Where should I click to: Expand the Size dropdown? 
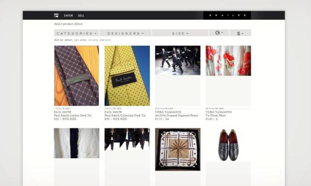click(180, 33)
